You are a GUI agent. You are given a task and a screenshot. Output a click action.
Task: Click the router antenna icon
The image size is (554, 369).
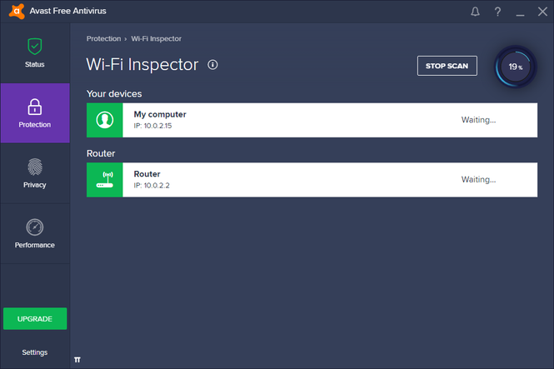click(x=105, y=180)
